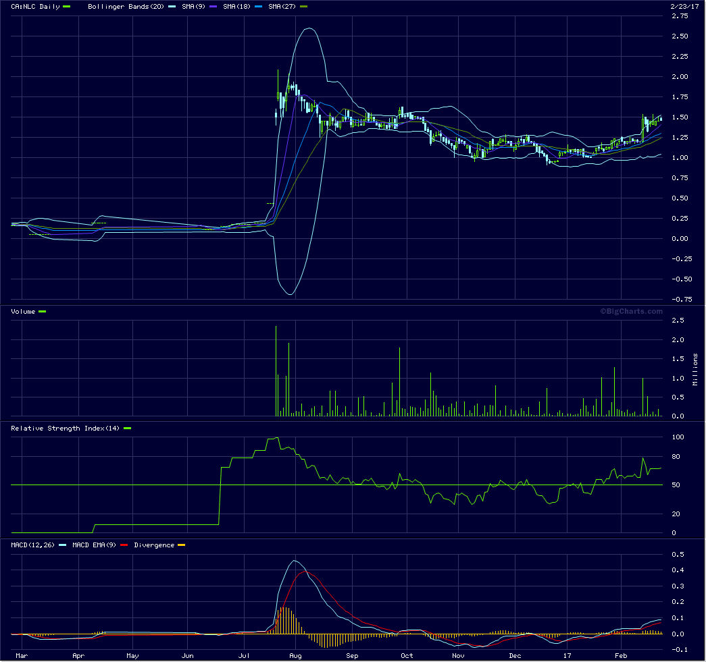
Task: Click the Mar month marker on time axis
Action: coord(22,655)
